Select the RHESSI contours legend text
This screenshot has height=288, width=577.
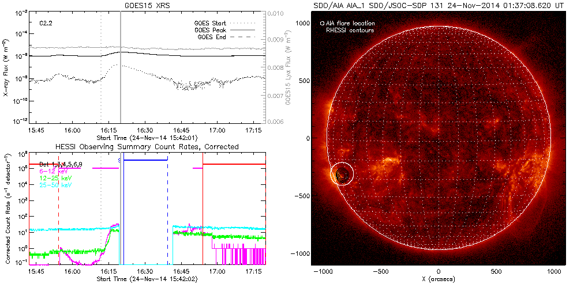click(x=350, y=30)
